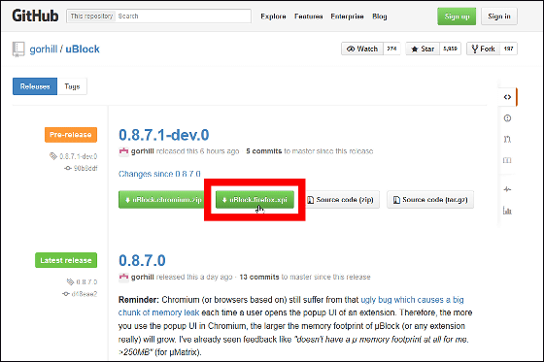544x362 pixels.
Task: Open the 0.8.7.1-dev.0 tag link
Action: [78, 156]
